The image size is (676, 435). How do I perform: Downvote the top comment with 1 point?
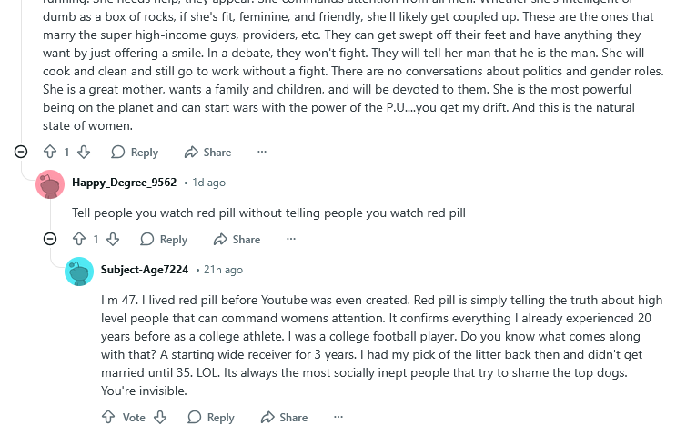[83, 152]
